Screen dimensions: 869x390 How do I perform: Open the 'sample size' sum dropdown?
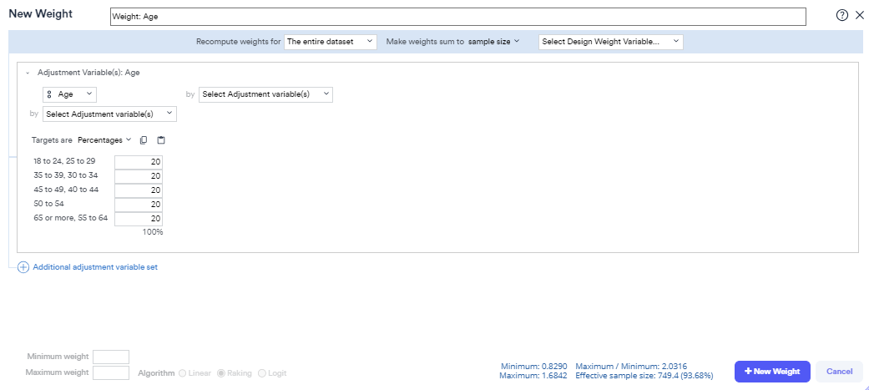494,42
